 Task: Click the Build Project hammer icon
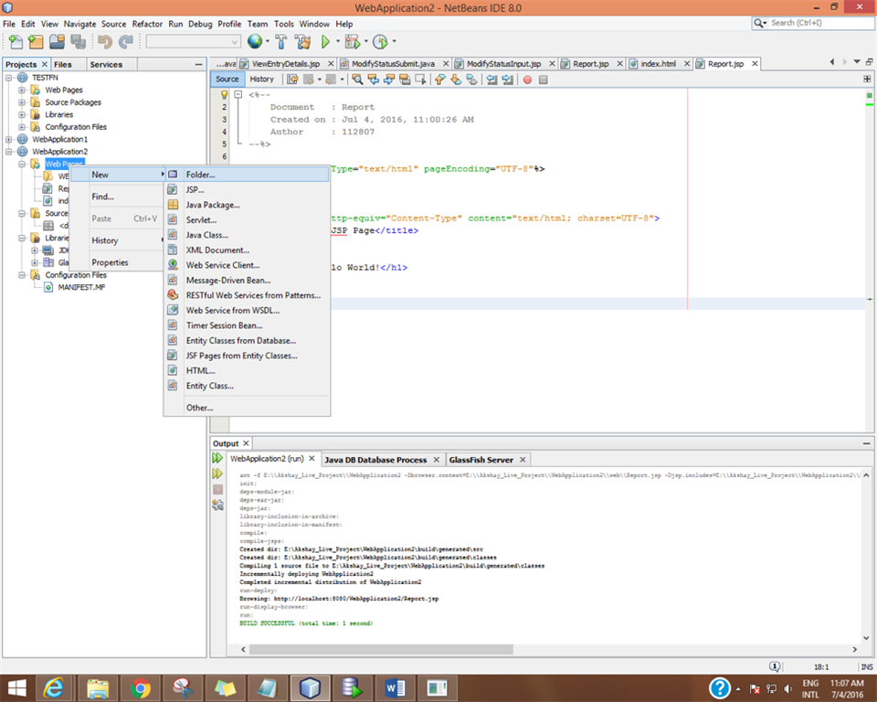coord(281,42)
